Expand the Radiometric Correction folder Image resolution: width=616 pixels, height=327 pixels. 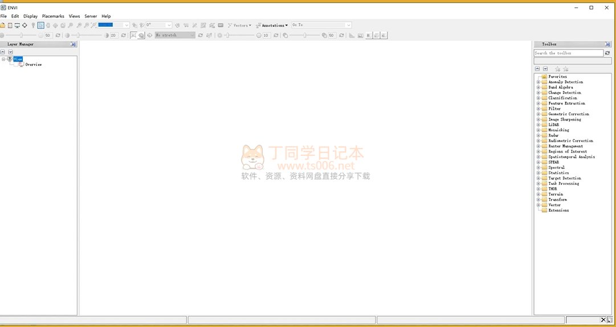pyautogui.click(x=538, y=141)
